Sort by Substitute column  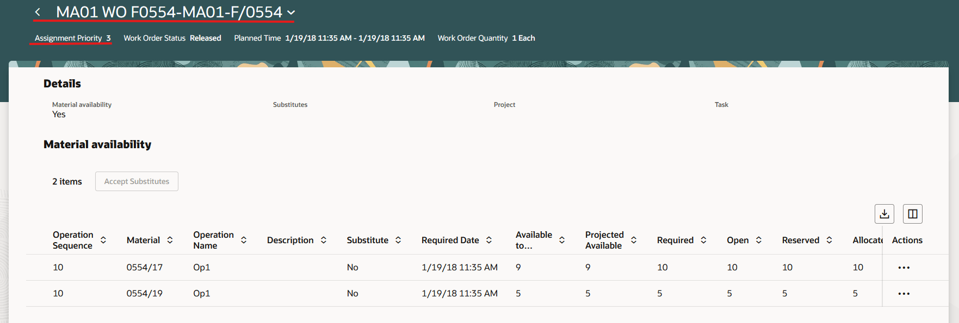398,240
